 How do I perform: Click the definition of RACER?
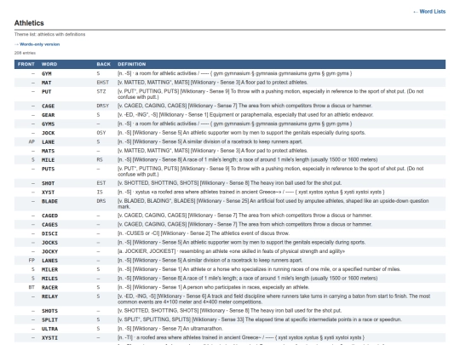tap(213, 288)
